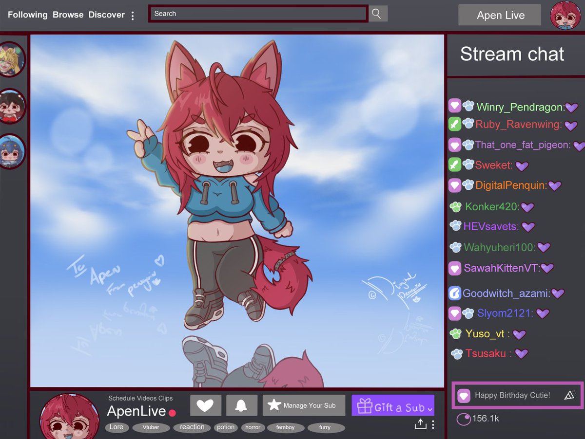Open the Schedule link
Screen dimensions: 585x439
click(x=121, y=398)
